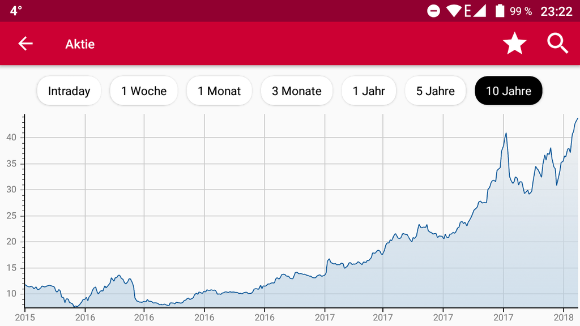Select the 1 Woche time range

144,91
